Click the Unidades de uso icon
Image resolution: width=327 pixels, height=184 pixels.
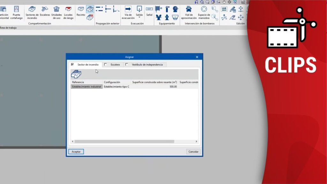(x=57, y=11)
